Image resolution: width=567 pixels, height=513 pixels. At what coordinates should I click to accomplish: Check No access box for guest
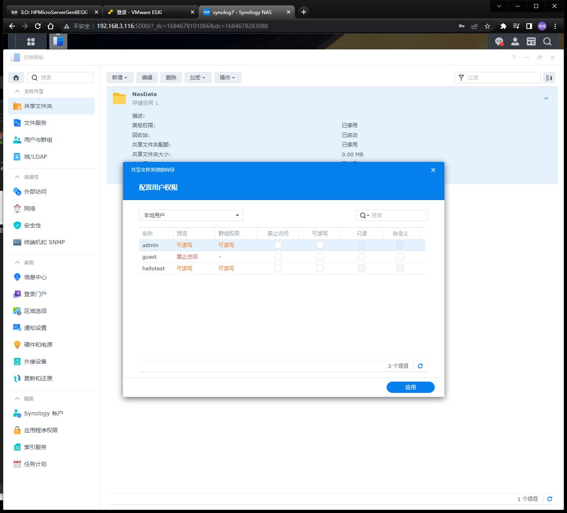[278, 257]
